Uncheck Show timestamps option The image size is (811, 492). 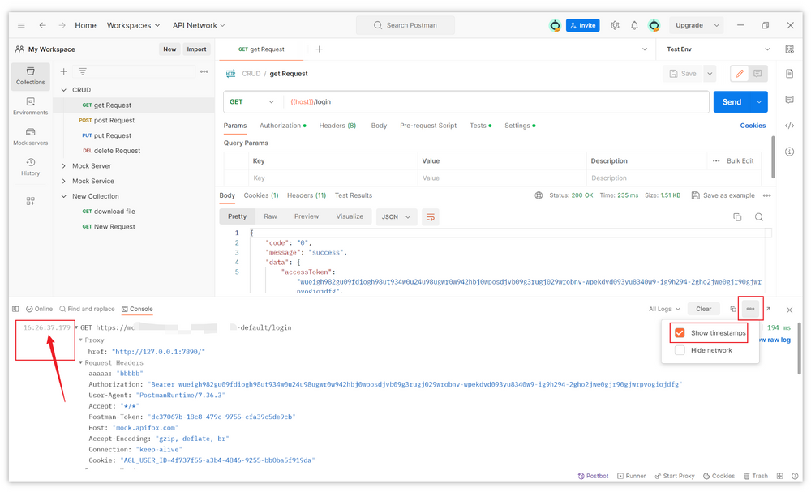pyautogui.click(x=680, y=333)
